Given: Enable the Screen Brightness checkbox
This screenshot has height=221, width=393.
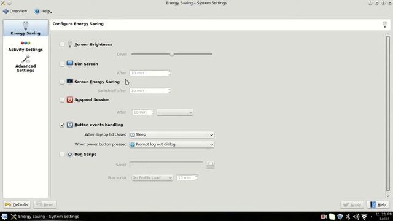Looking at the screenshot, I should [x=62, y=45].
